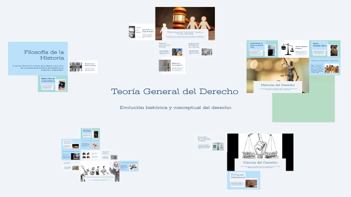Open the 'Historia del Derecho' topic title

coord(278,85)
